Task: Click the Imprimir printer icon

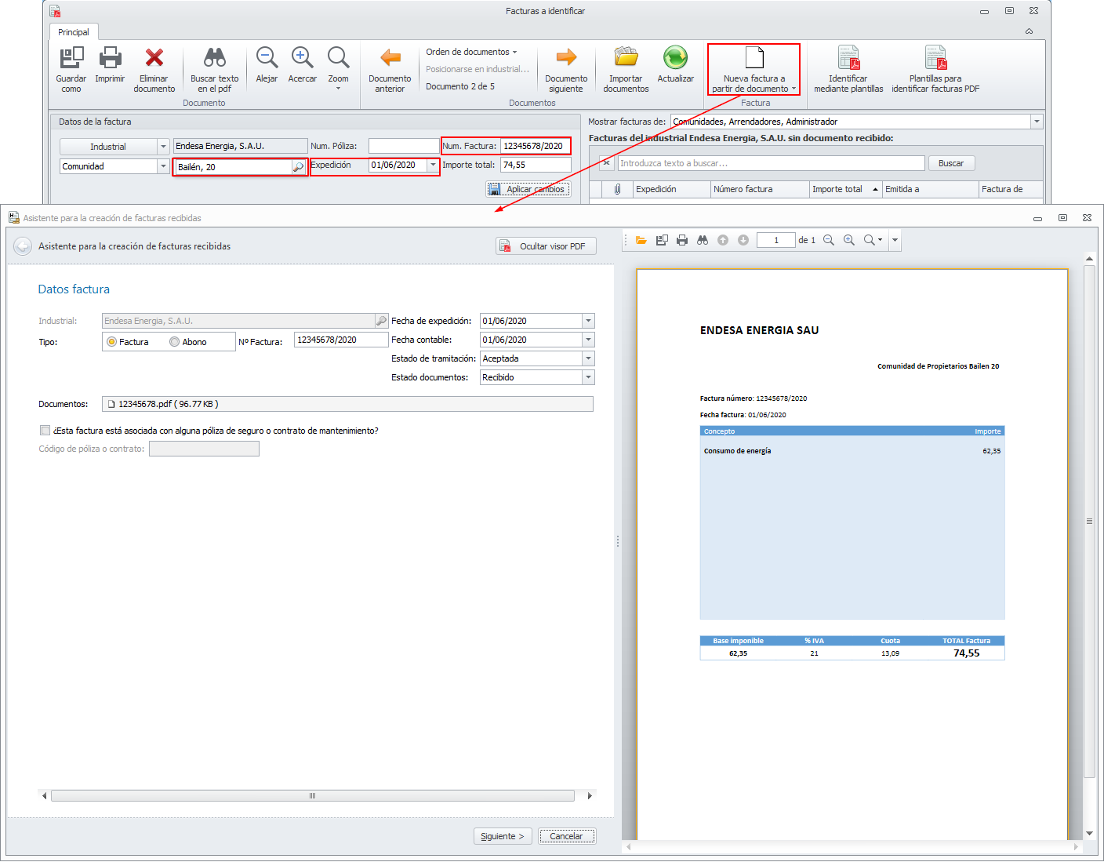Action: click(x=110, y=59)
